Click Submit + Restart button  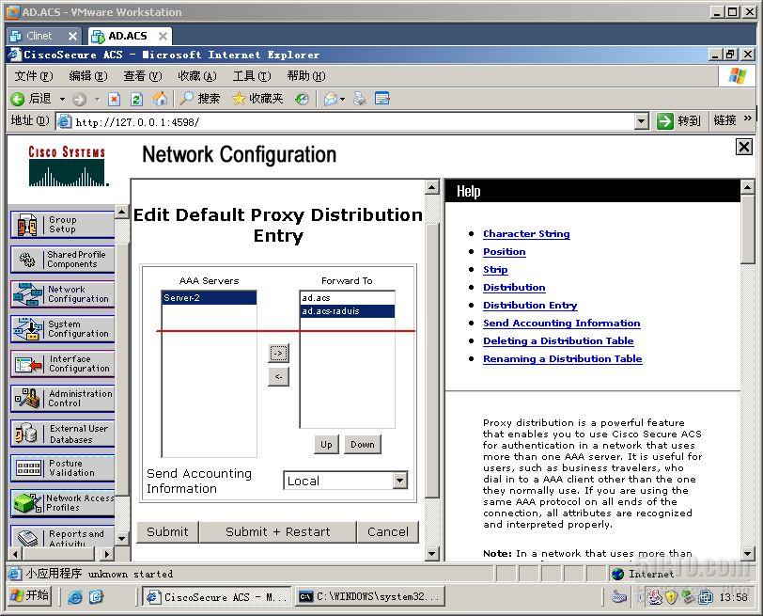click(278, 531)
